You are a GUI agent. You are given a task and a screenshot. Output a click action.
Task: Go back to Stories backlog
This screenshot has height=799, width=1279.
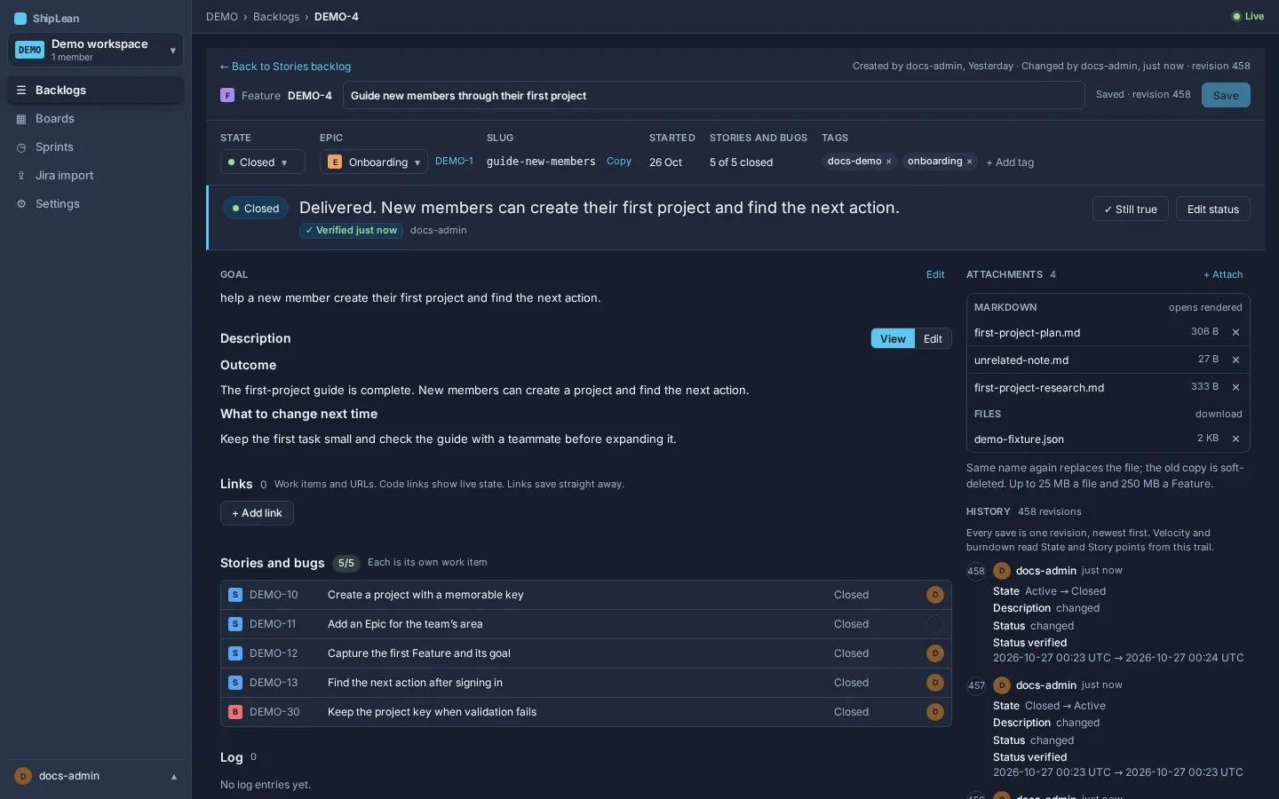tap(285, 67)
